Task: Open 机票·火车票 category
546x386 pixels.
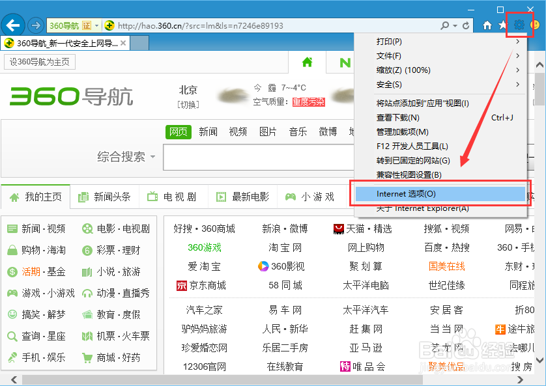Action: (x=115, y=337)
